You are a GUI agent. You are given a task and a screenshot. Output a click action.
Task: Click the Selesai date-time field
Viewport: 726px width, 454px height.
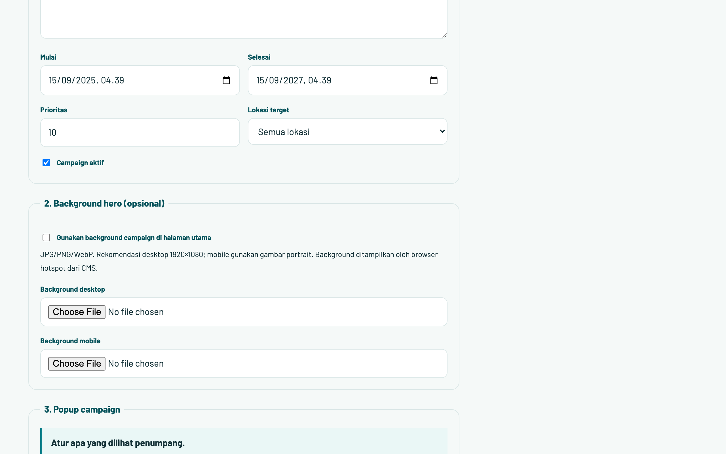click(x=347, y=81)
